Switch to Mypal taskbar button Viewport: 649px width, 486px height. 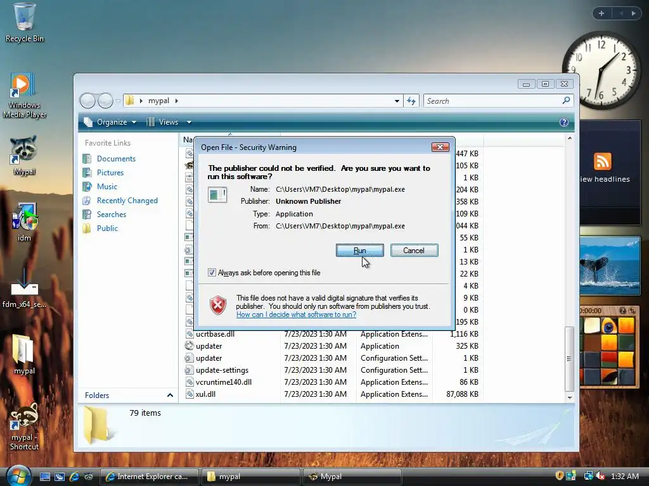[x=352, y=477]
